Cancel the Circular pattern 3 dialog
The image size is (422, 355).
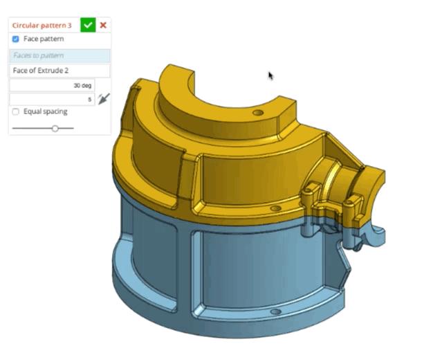[103, 25]
